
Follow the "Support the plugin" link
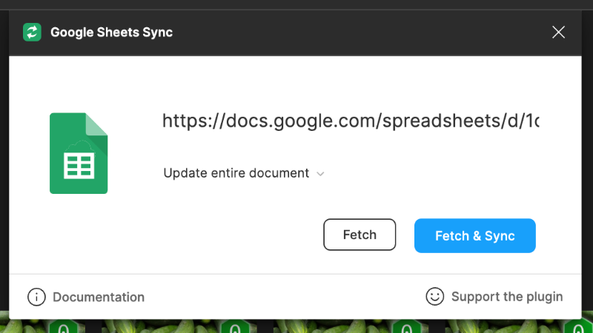[x=507, y=297]
